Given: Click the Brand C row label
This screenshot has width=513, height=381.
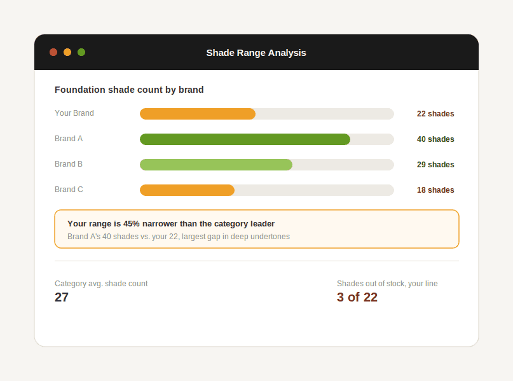Looking at the screenshot, I should (69, 190).
